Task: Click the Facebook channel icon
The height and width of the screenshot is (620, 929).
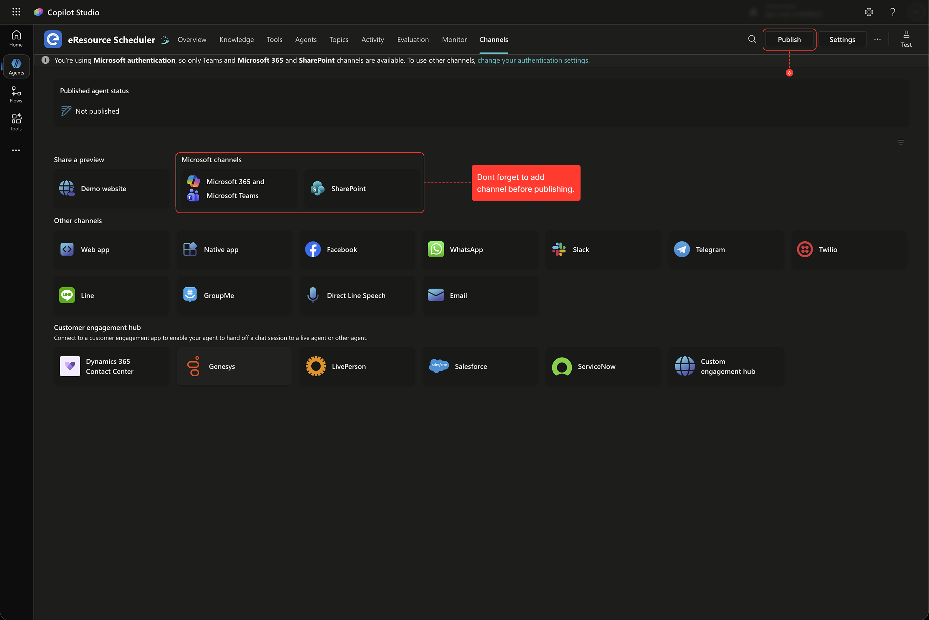Action: pyautogui.click(x=313, y=250)
